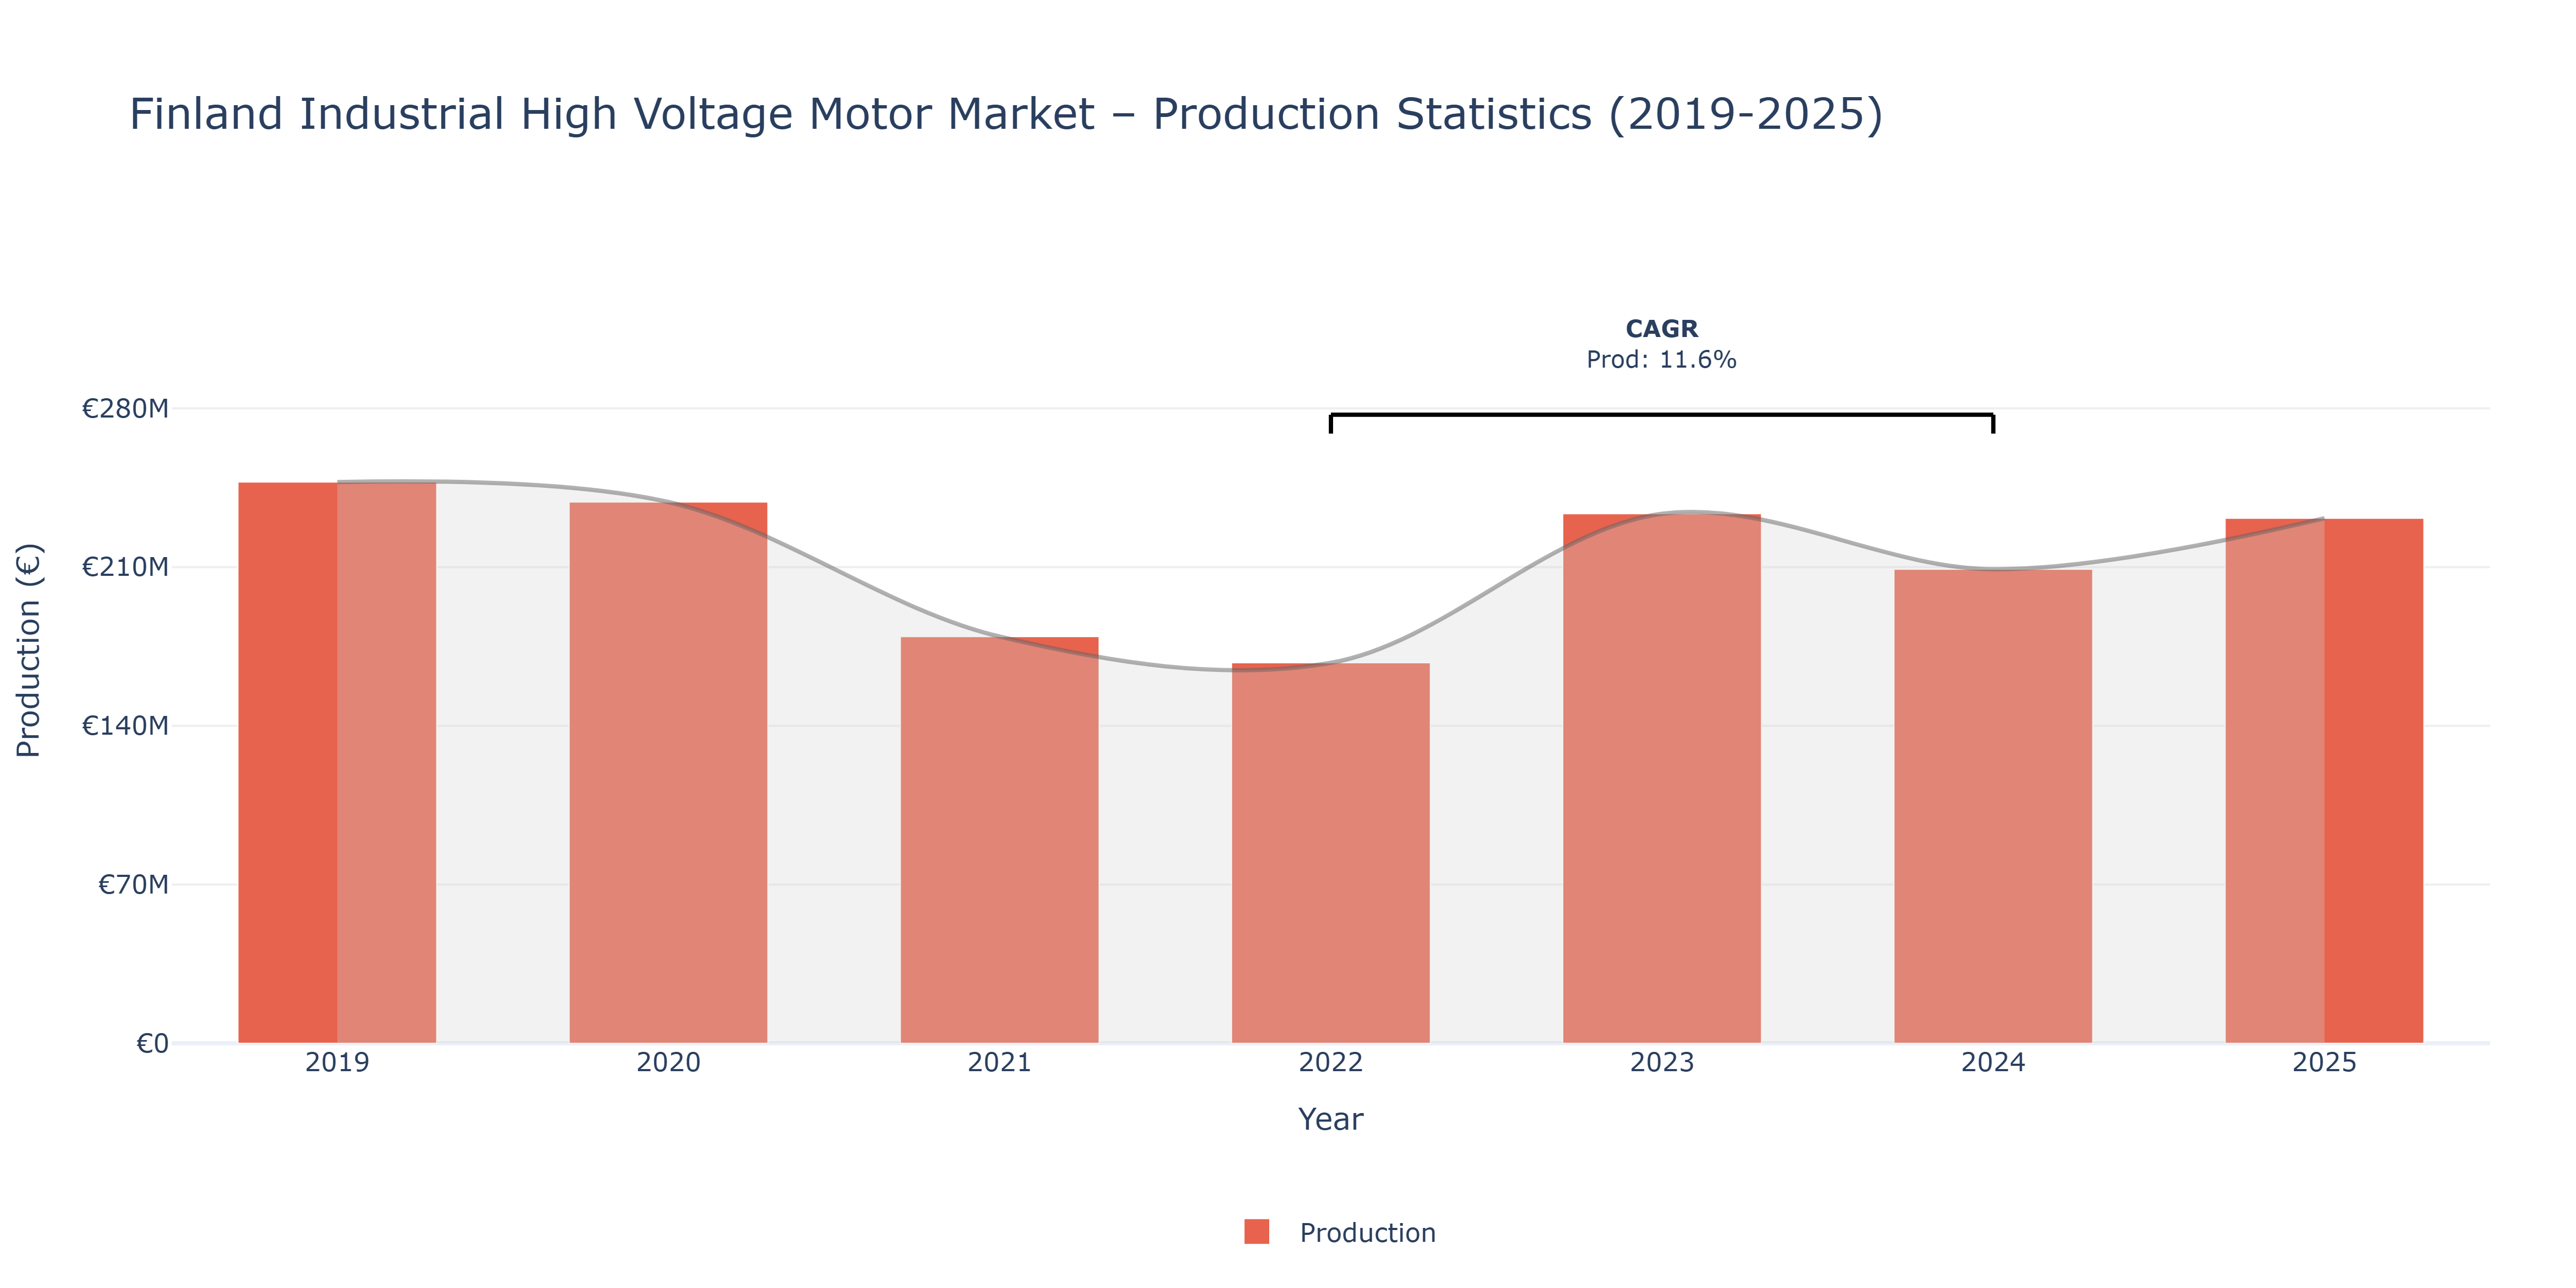
Task: Click the '€280M' y-axis tick label
Action: [125, 408]
